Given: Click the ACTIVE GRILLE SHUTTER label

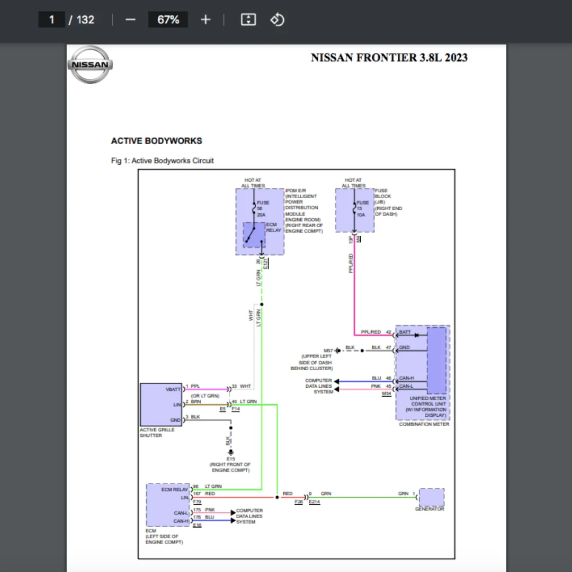Looking at the screenshot, I should click(157, 433).
